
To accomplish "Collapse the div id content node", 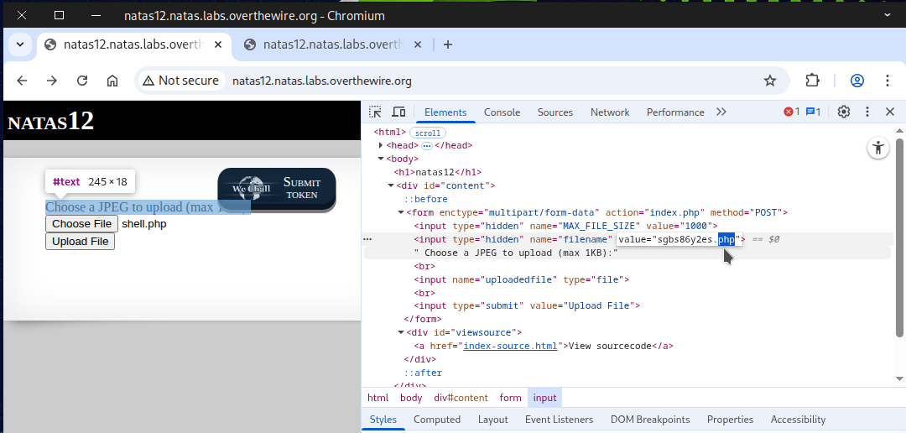I will (391, 186).
